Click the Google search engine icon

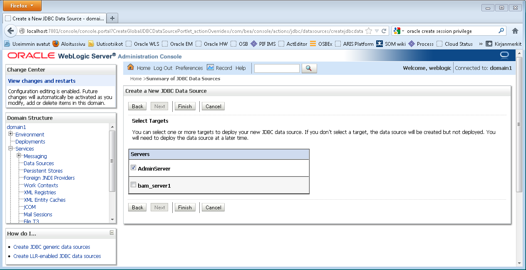(x=397, y=31)
